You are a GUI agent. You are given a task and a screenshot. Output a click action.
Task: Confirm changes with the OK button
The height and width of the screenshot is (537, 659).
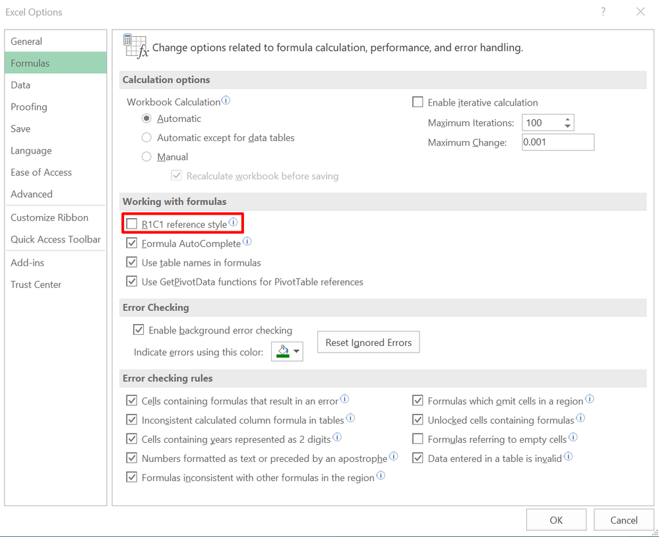point(556,520)
